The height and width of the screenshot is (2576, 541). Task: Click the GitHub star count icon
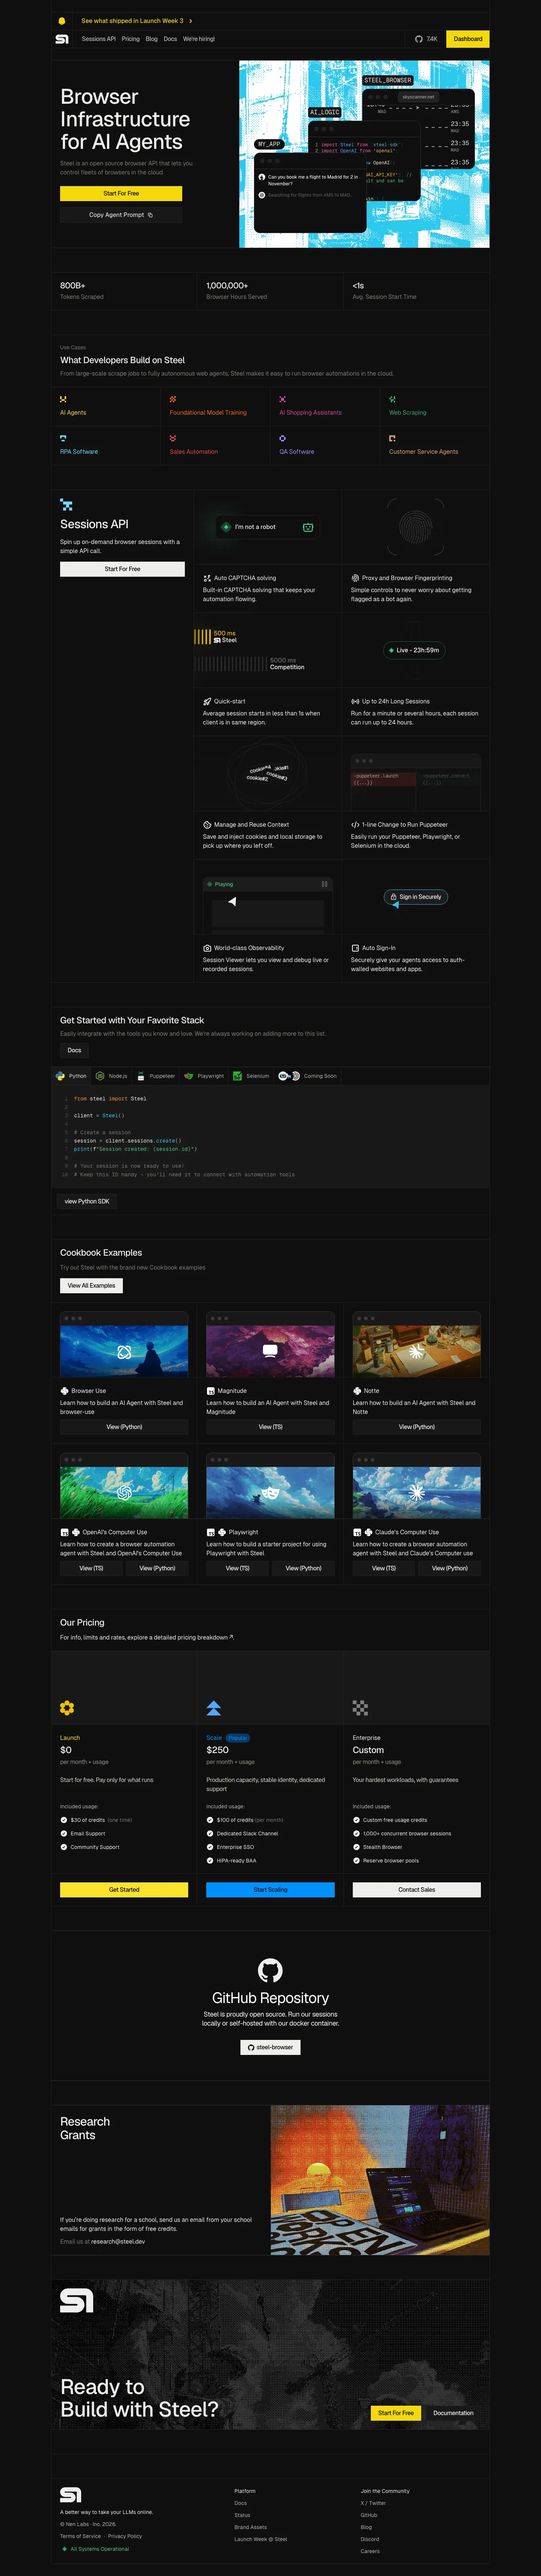pyautogui.click(x=419, y=39)
